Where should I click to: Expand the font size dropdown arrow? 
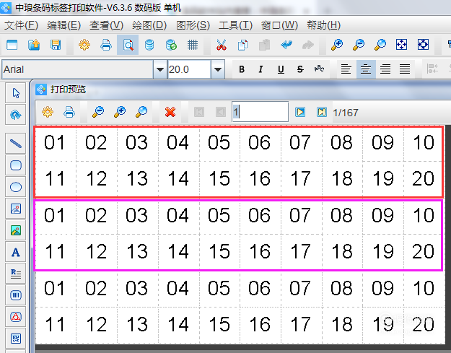pyautogui.click(x=218, y=69)
